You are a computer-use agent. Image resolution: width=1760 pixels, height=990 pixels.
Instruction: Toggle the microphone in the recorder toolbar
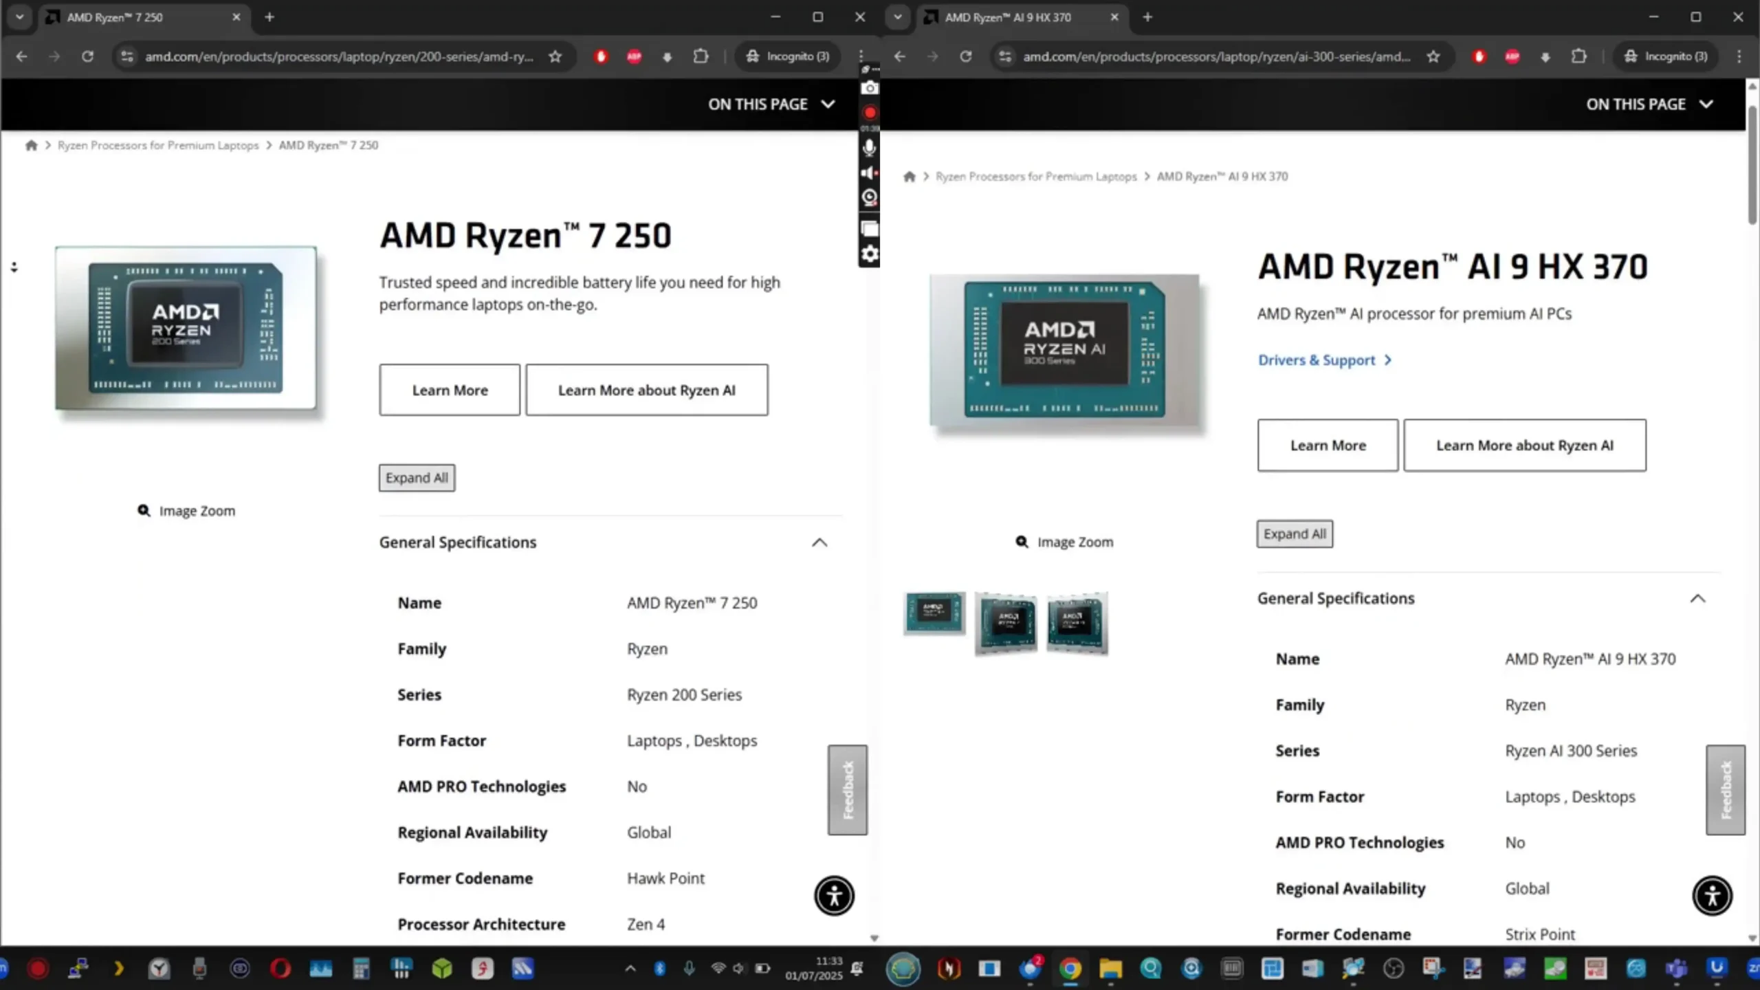[870, 147]
